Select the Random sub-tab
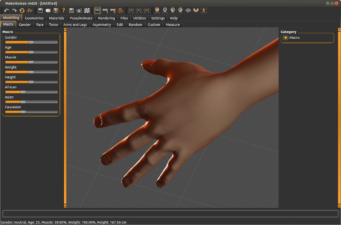Viewport: 341px width, 225px height. tap(135, 25)
